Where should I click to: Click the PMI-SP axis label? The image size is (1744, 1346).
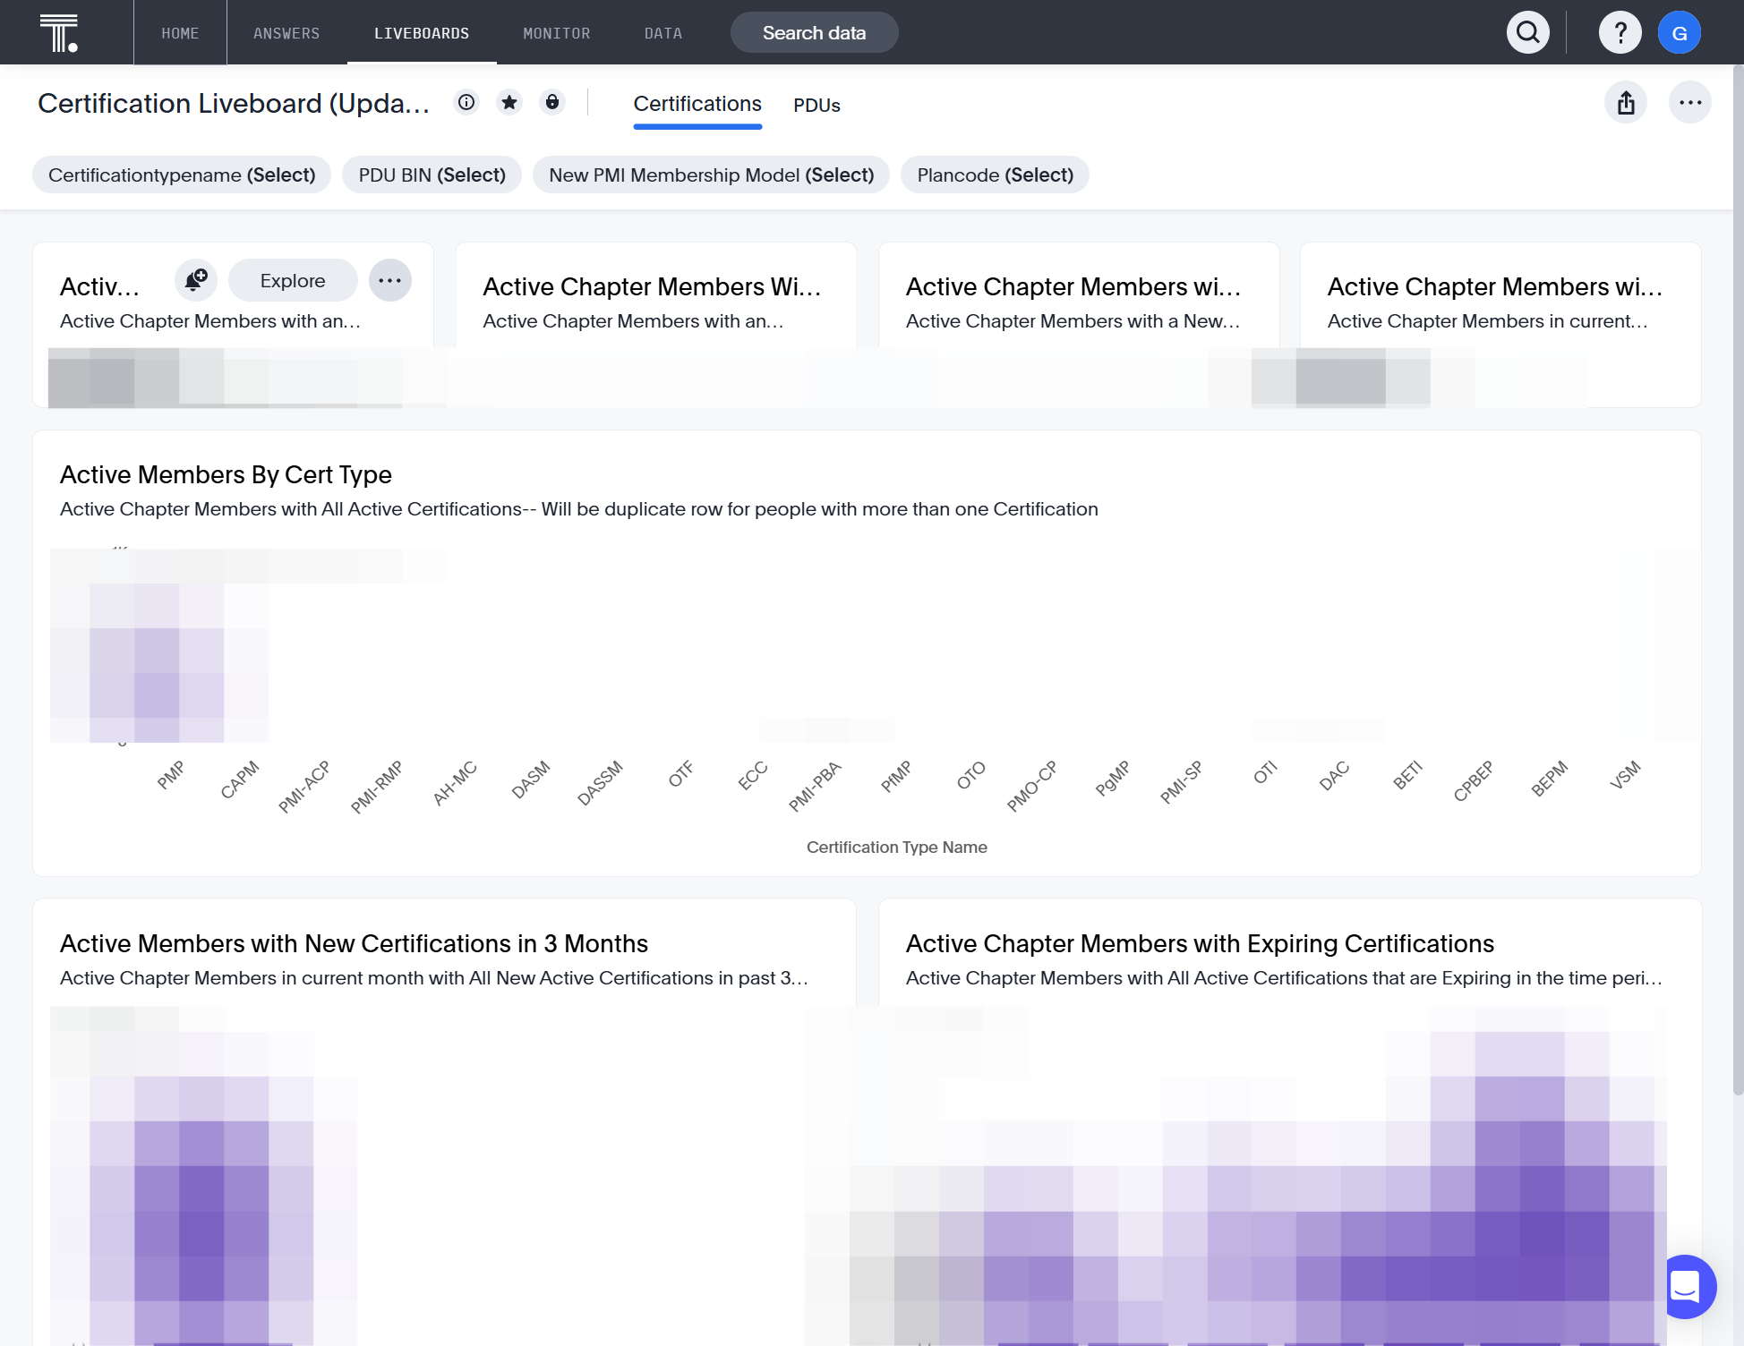[1182, 783]
